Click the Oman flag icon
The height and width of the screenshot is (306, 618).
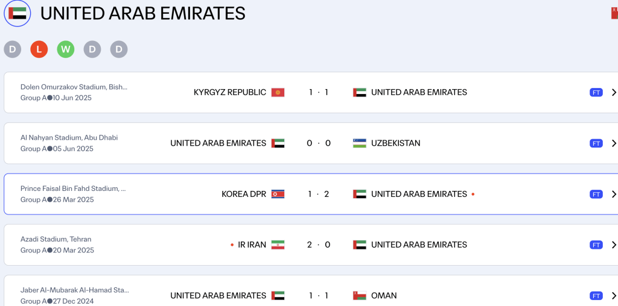360,295
